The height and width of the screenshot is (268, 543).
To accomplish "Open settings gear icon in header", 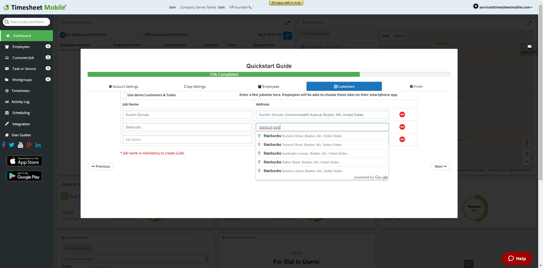I will (x=476, y=6).
